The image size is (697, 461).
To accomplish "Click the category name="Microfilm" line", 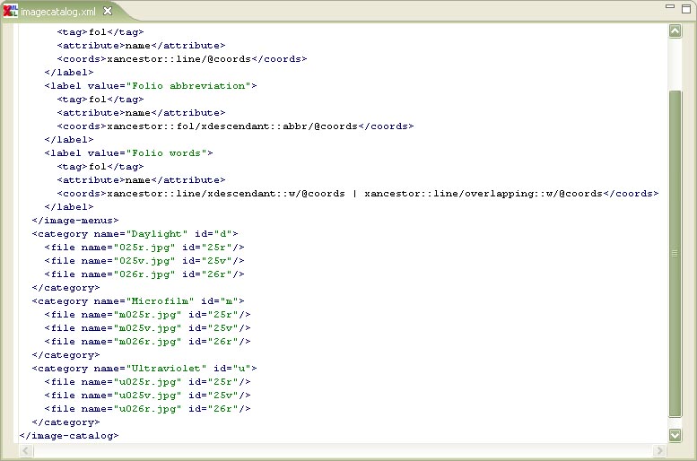I will 138,301.
